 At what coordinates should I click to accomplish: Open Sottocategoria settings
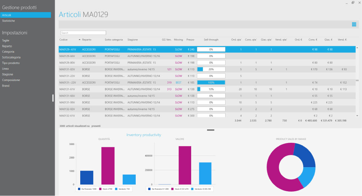point(11,57)
